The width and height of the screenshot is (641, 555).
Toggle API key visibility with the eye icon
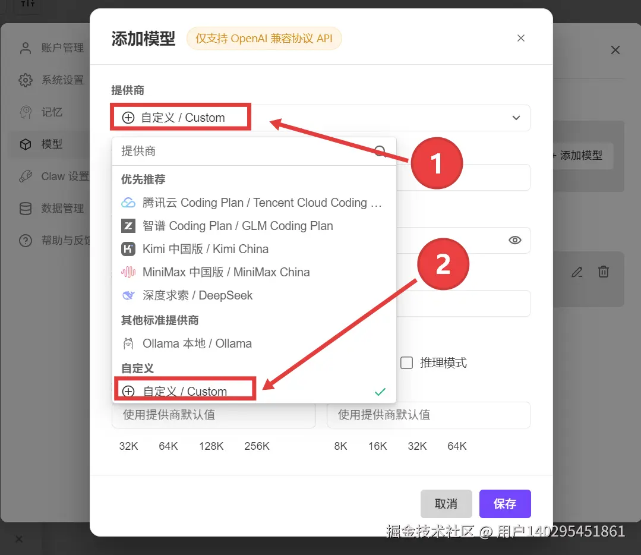[514, 240]
